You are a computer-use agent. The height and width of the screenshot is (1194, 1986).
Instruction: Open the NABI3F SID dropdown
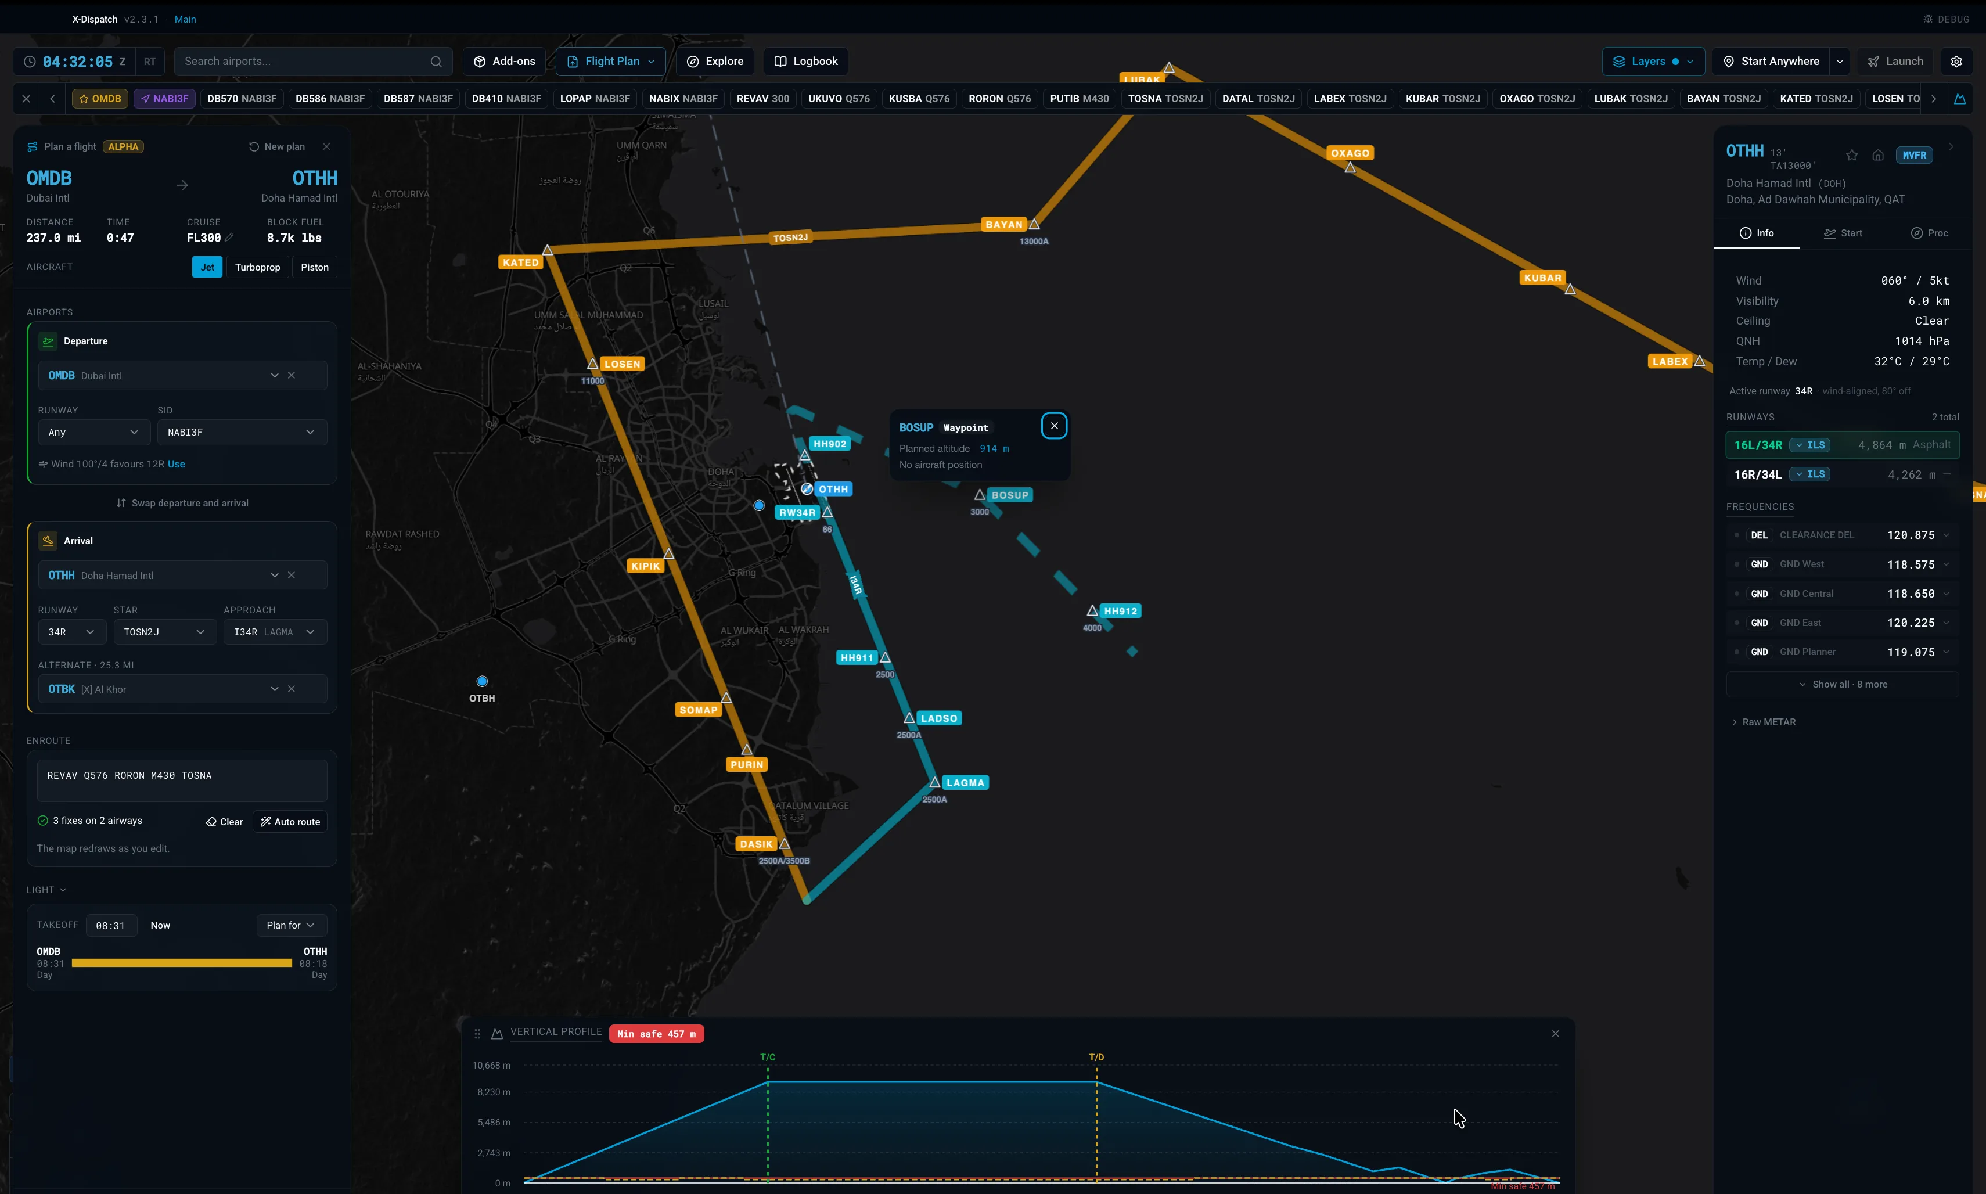point(242,432)
